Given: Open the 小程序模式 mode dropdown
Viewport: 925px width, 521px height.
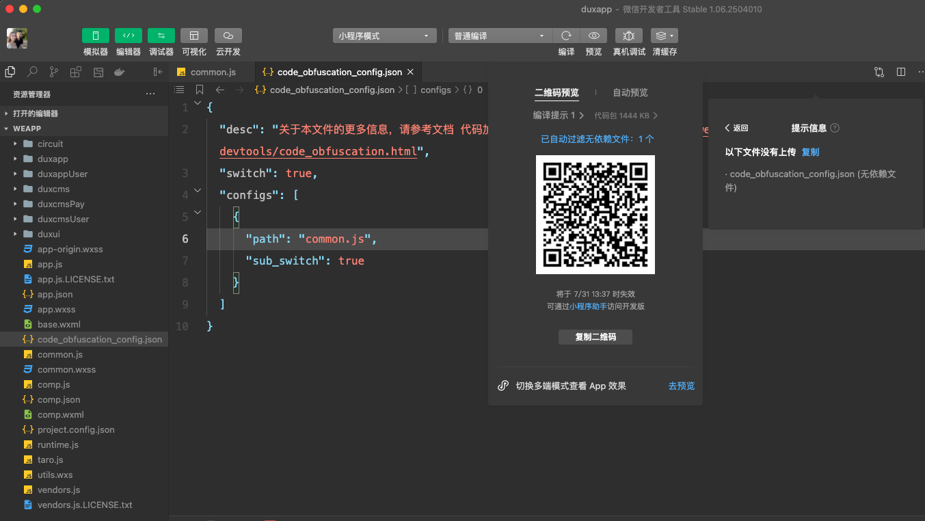Looking at the screenshot, I should coord(385,36).
